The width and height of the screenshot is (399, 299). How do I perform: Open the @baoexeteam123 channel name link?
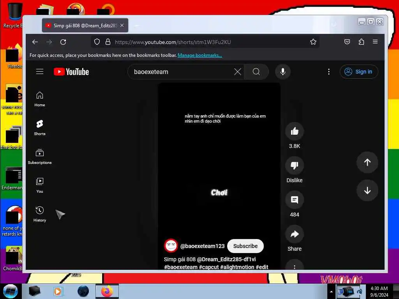[x=202, y=246]
